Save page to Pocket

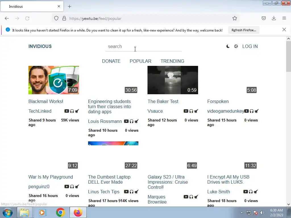pos(263,18)
